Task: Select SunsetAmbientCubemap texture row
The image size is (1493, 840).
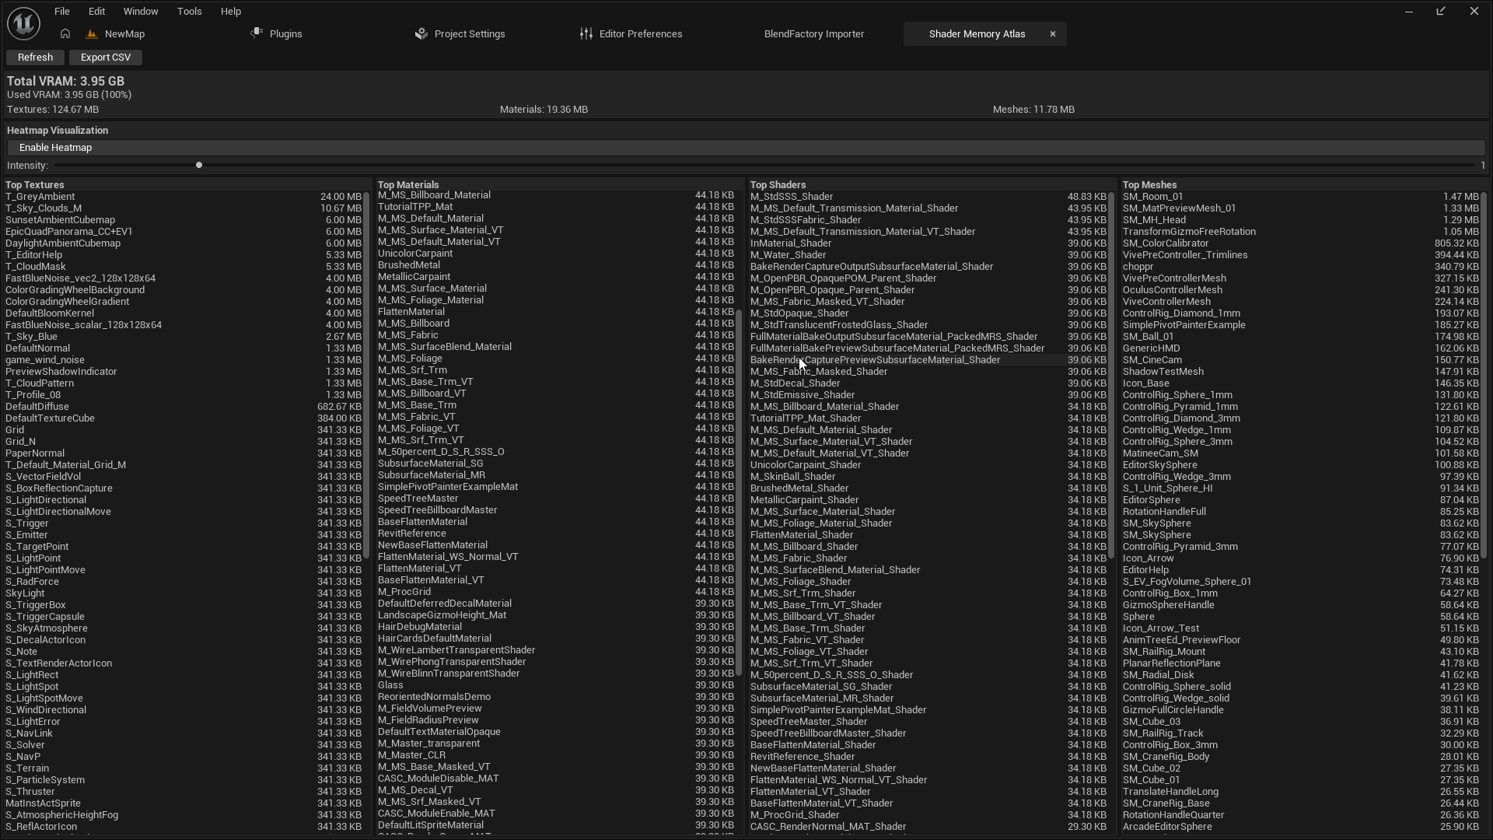Action: tap(184, 220)
